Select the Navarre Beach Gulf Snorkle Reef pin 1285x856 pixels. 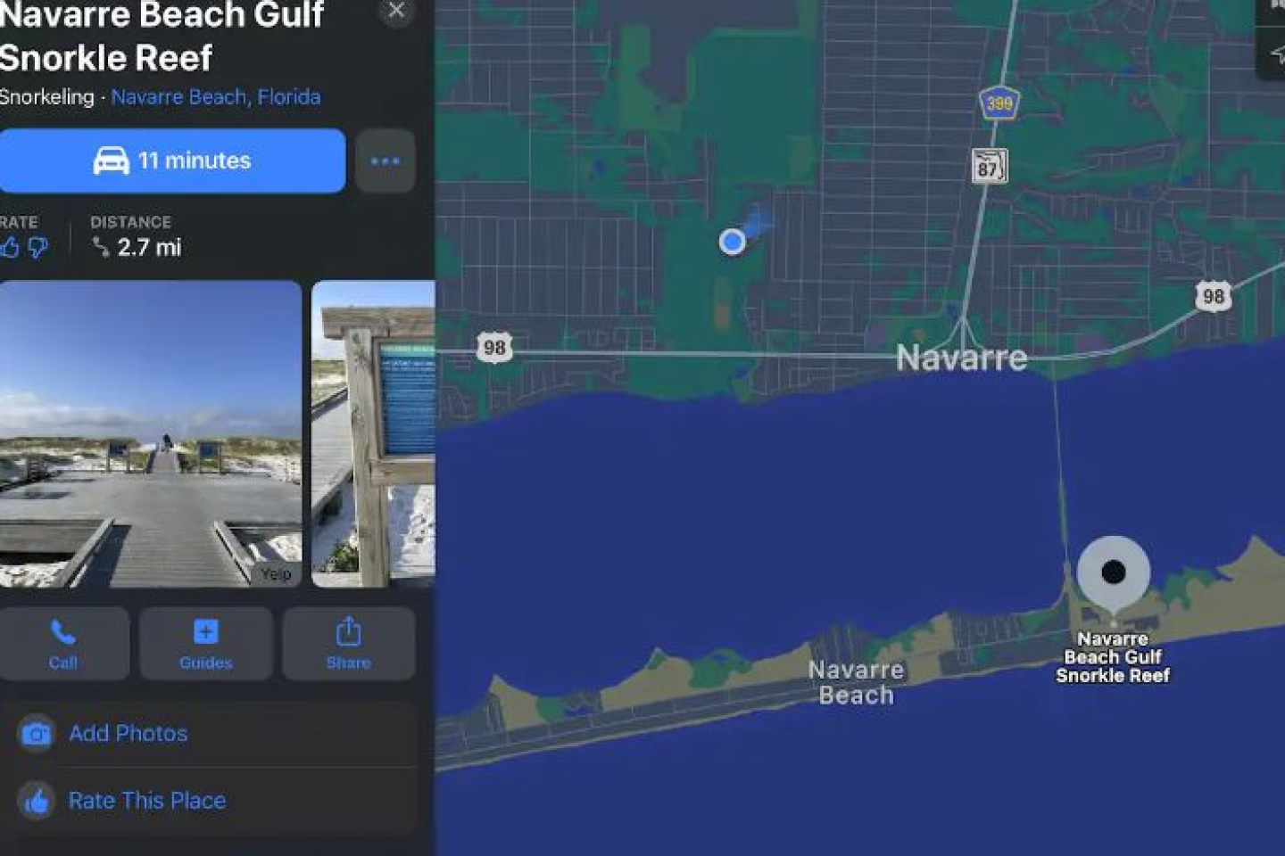pyautogui.click(x=1113, y=573)
